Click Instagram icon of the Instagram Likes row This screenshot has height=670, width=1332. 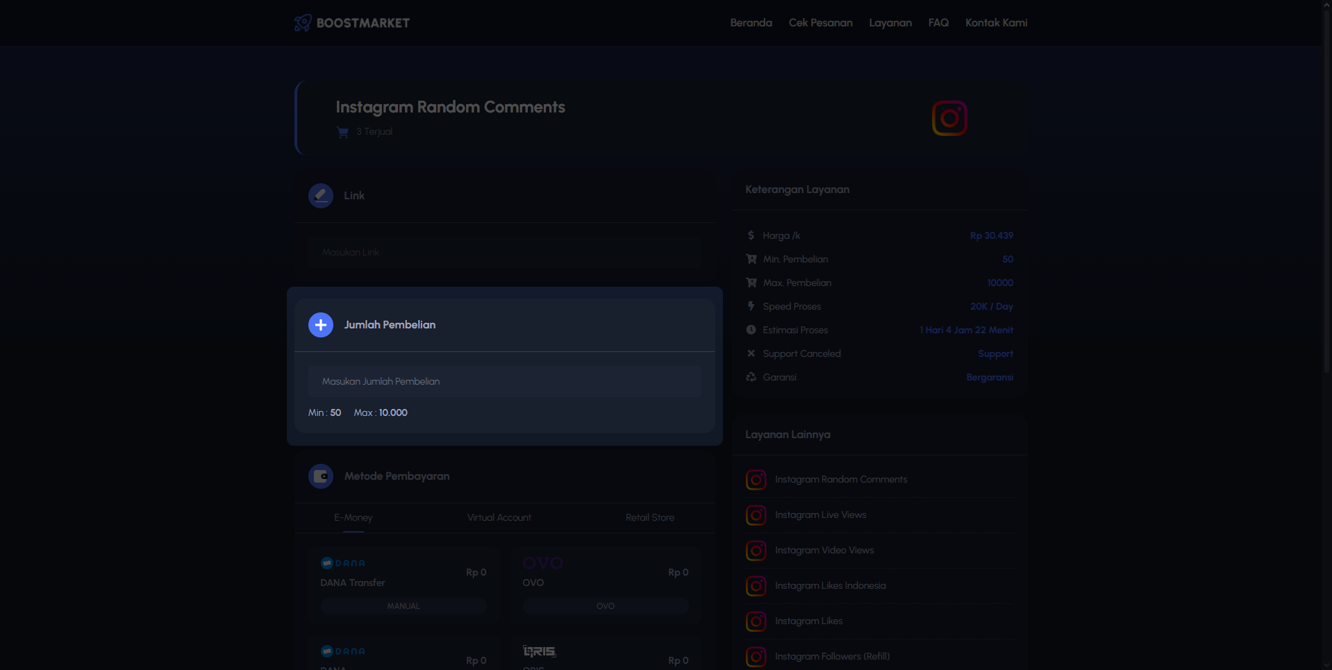(x=756, y=621)
